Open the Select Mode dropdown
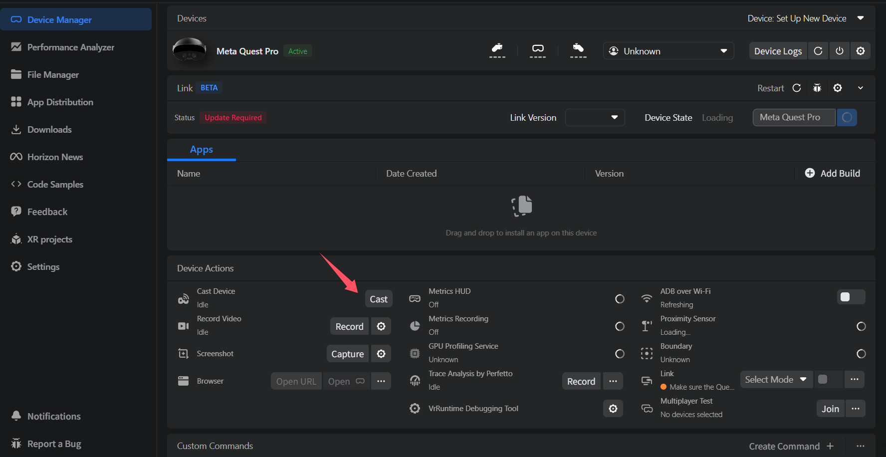The height and width of the screenshot is (457, 886). (x=776, y=380)
